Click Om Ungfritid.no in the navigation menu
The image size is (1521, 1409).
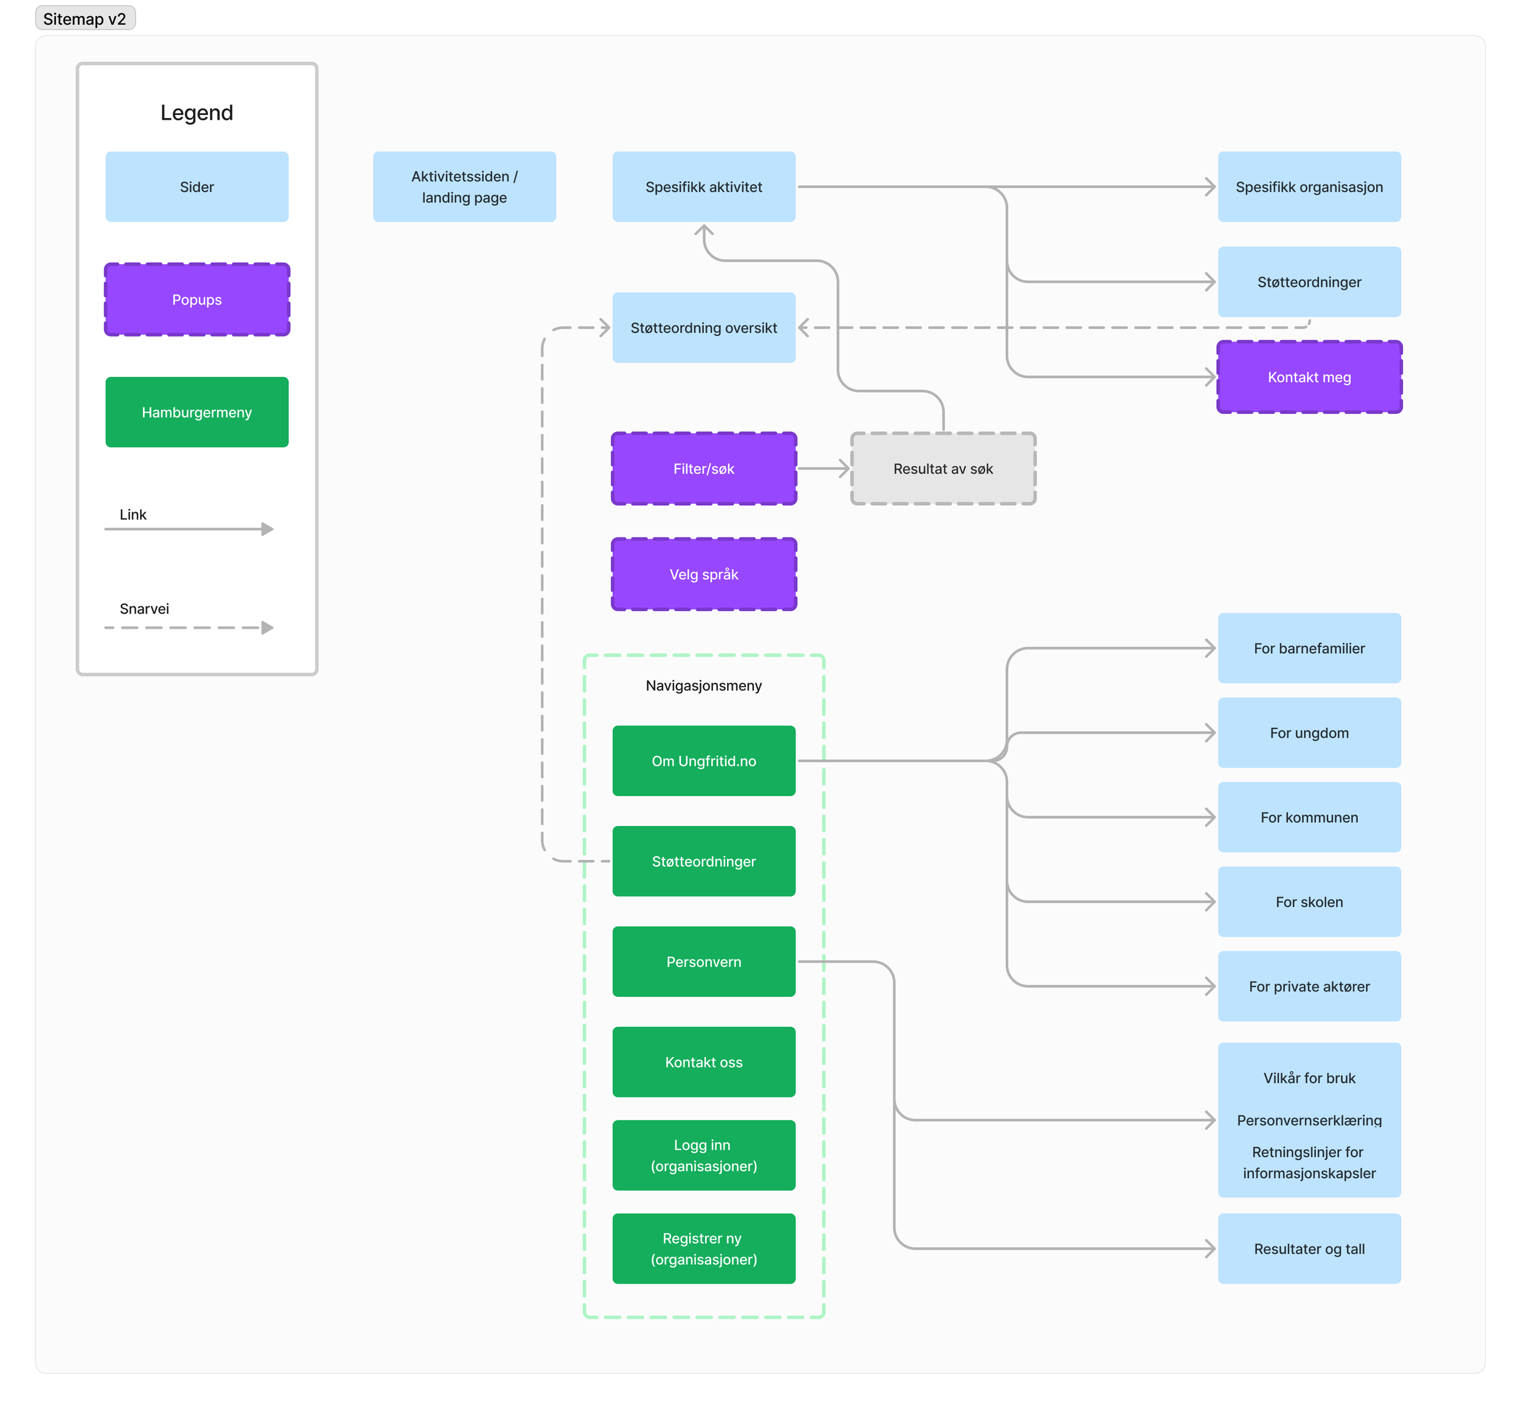tap(703, 760)
